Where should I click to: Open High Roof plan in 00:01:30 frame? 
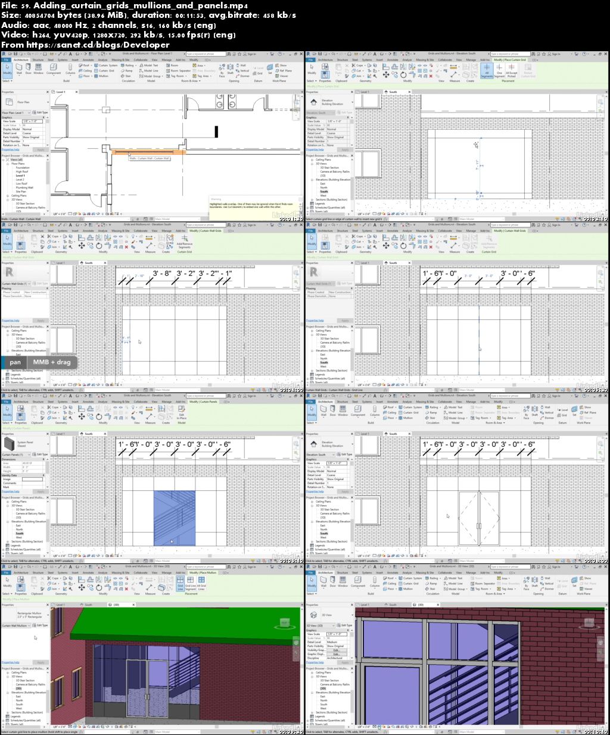pyautogui.click(x=22, y=172)
